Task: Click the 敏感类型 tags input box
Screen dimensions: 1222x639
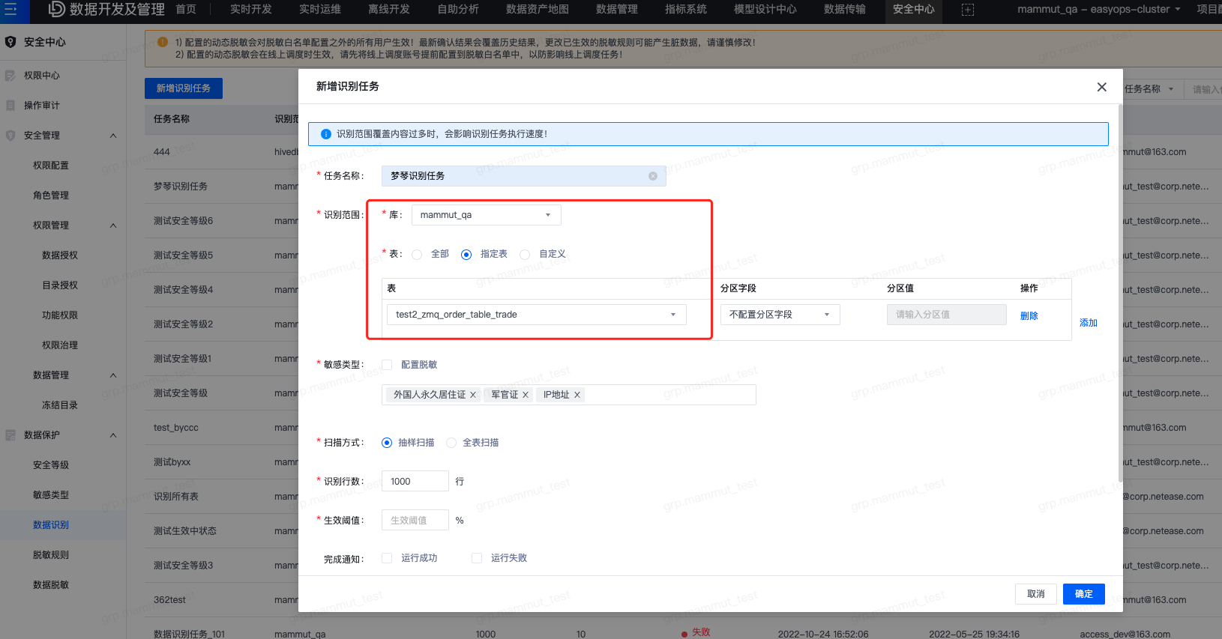Action: (x=569, y=395)
